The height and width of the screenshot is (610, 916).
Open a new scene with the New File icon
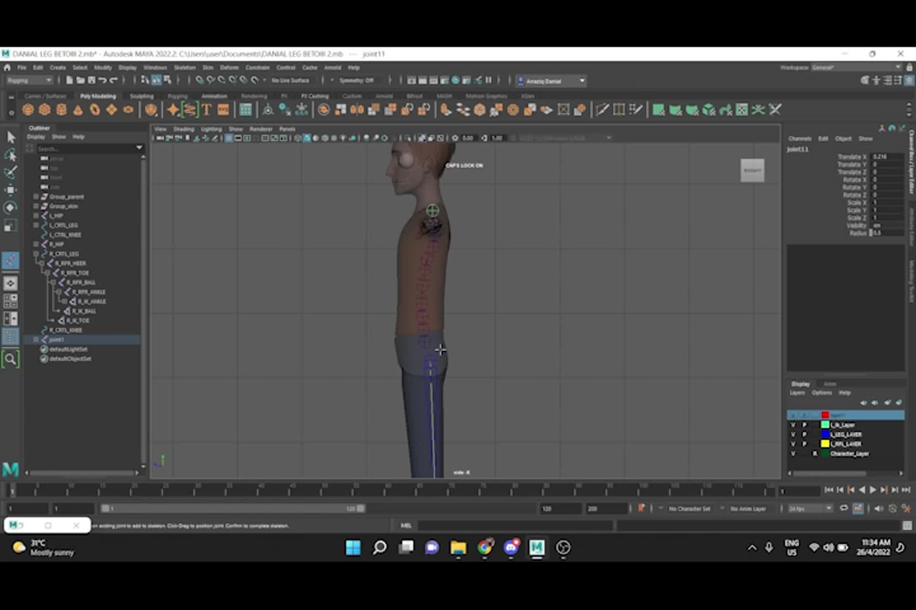pos(70,80)
